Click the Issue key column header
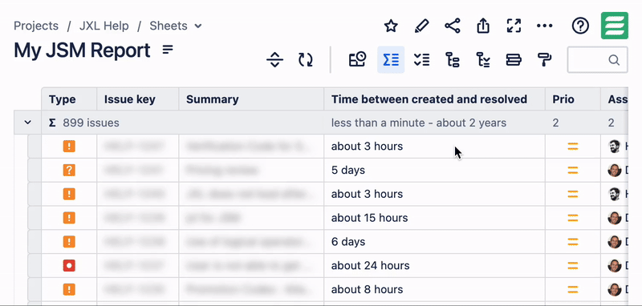The width and height of the screenshot is (642, 306). [x=137, y=99]
